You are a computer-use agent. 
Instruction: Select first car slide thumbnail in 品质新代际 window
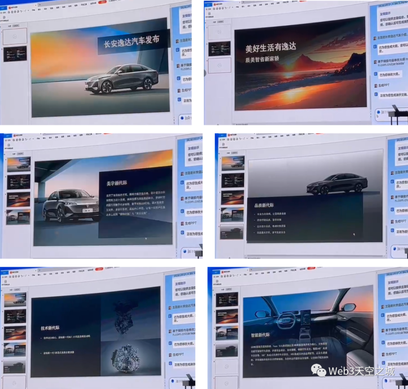tap(233, 163)
